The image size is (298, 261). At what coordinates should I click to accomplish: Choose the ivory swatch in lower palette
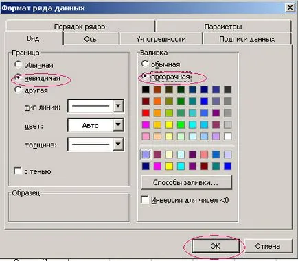pyautogui.click(x=169, y=155)
